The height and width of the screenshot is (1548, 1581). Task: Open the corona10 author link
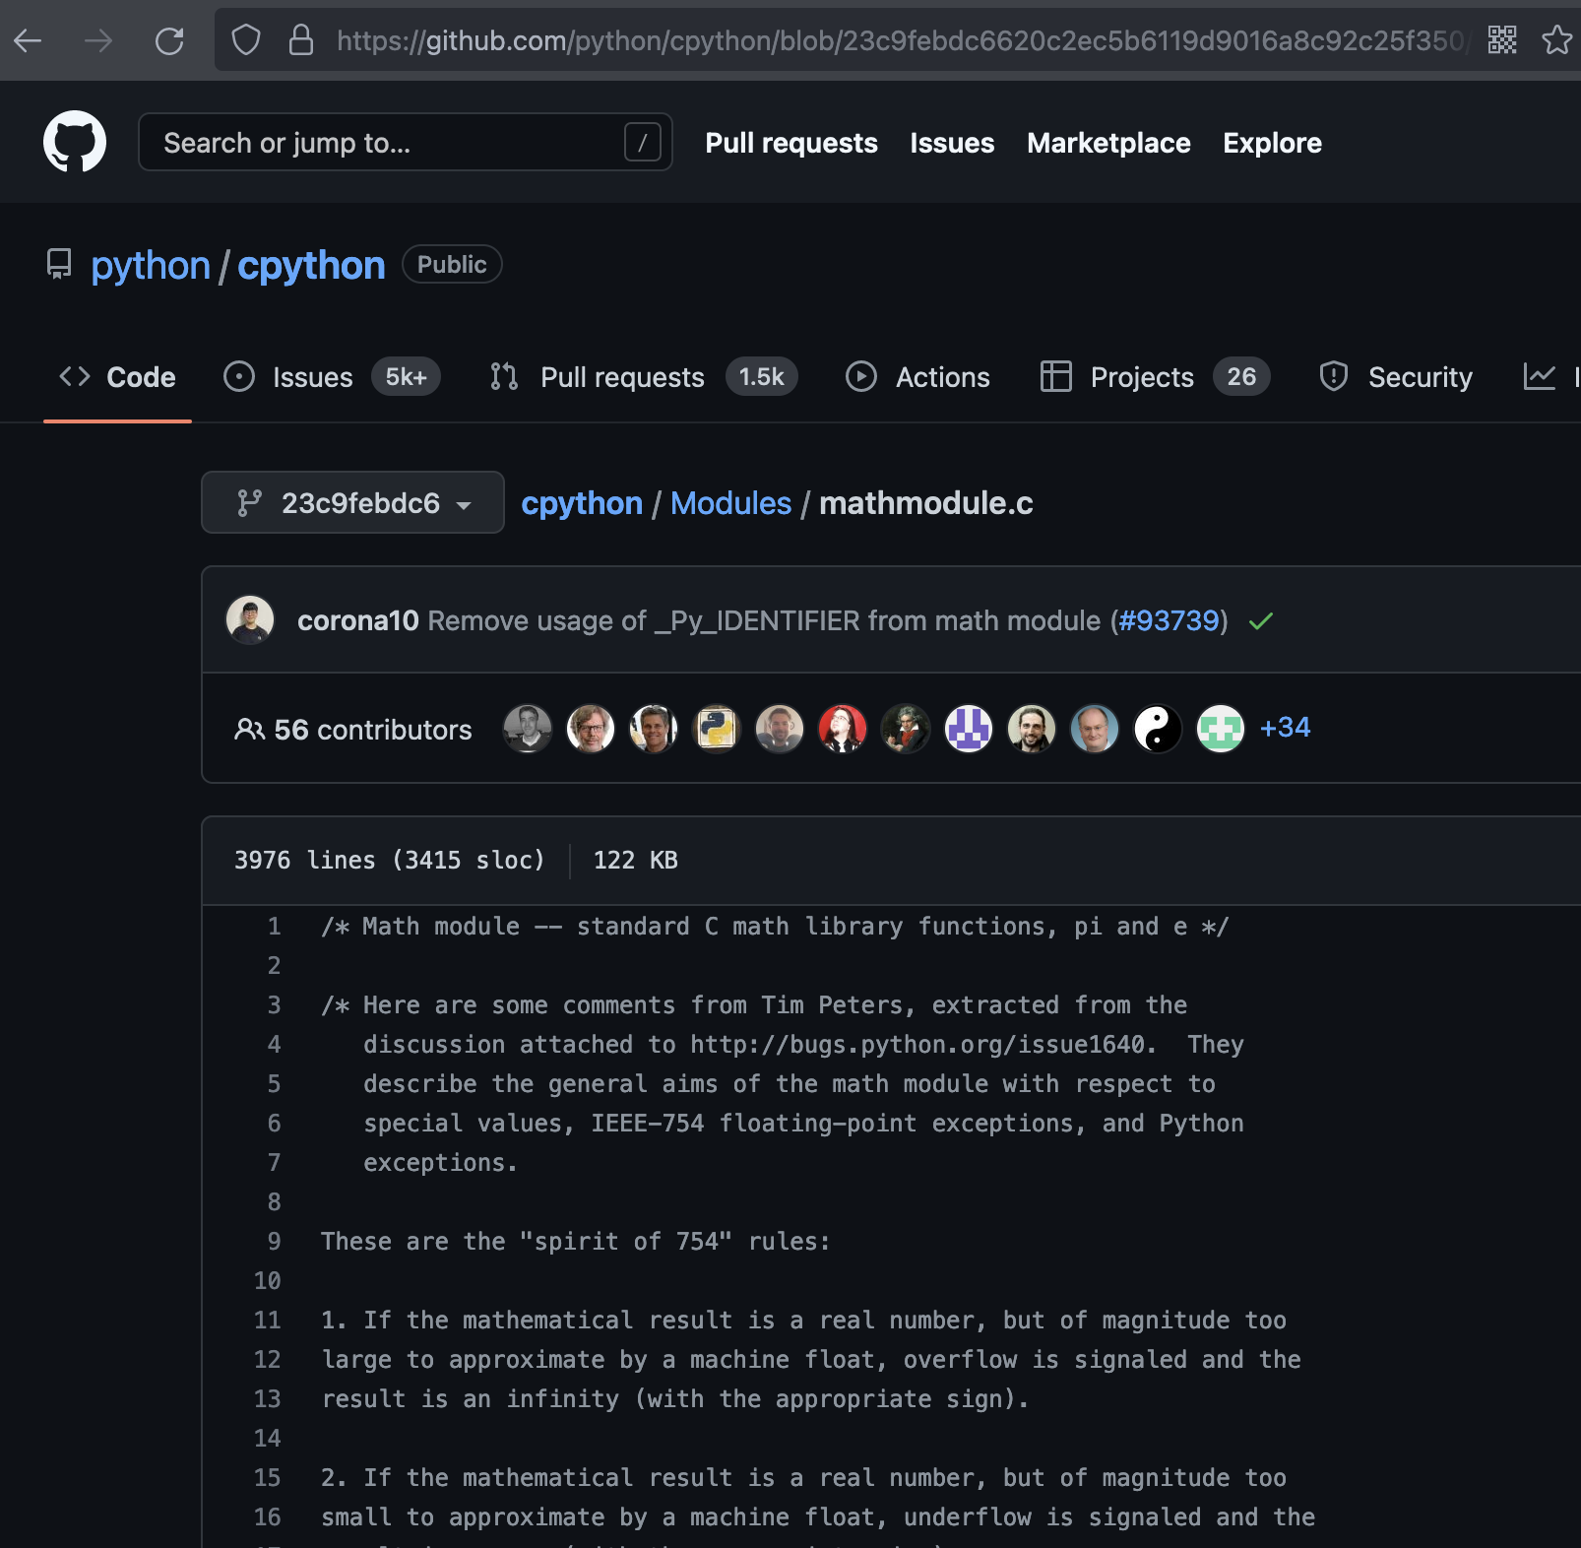(x=358, y=620)
